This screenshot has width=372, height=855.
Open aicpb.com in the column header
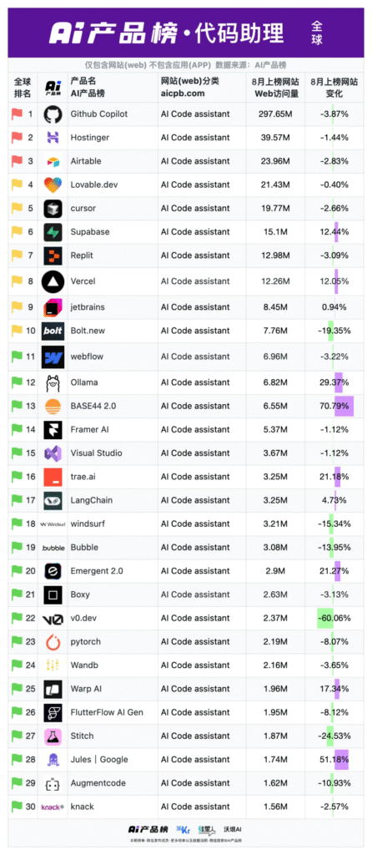(x=183, y=94)
